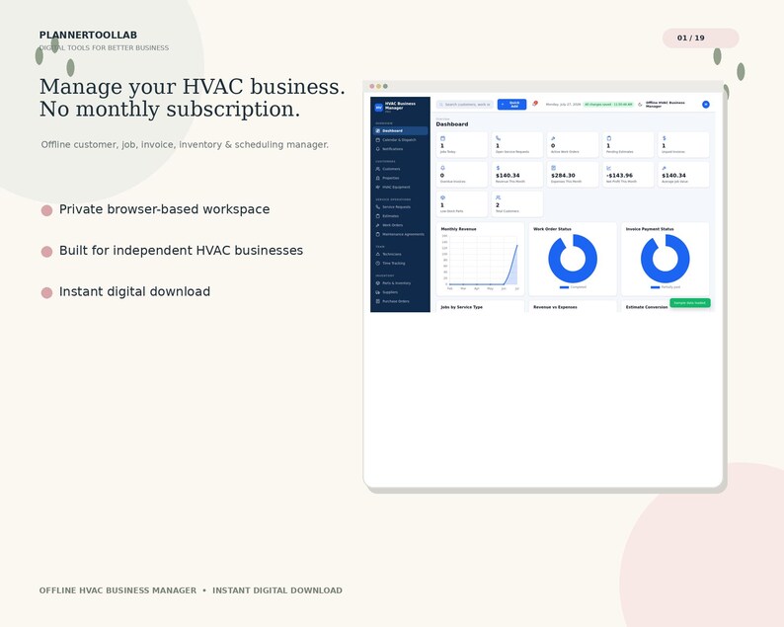Go to Notifications in the sidebar
Screen dimensions: 784x627
(400, 149)
